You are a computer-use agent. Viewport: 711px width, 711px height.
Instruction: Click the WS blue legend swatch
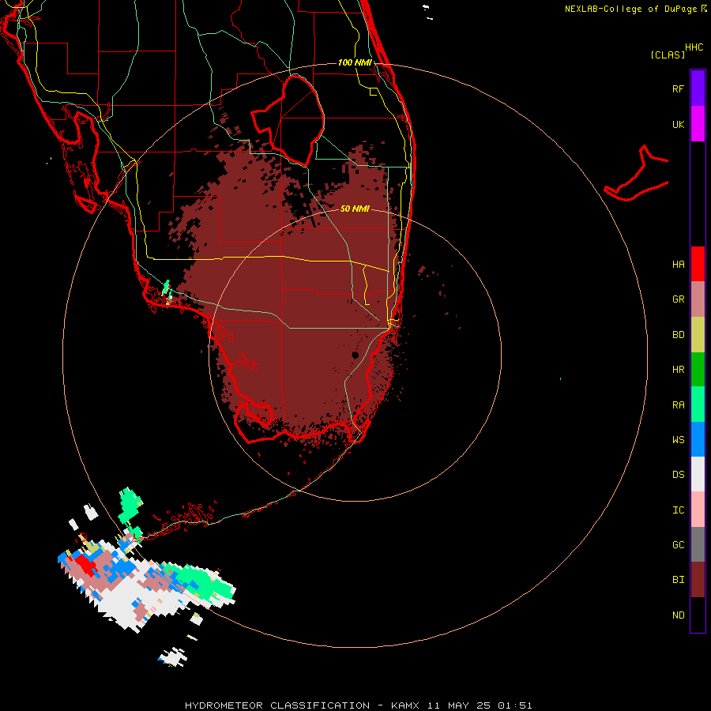698,439
